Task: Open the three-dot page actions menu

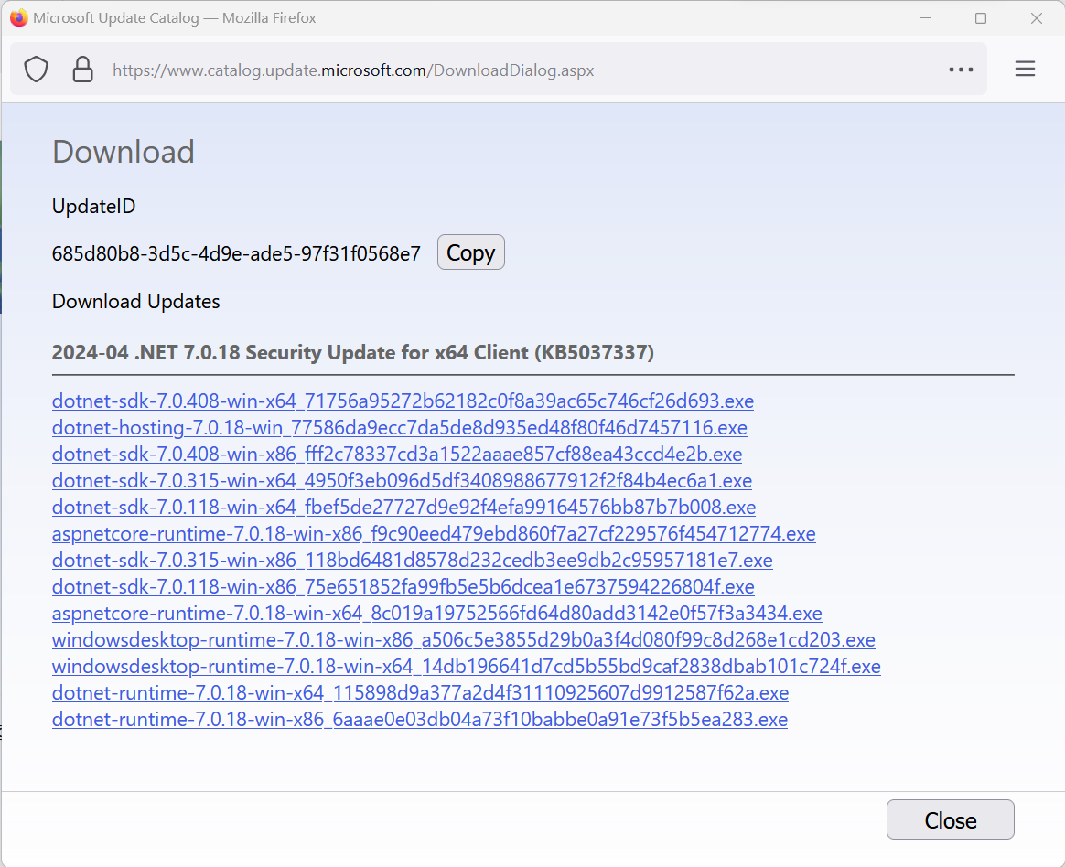Action: pyautogui.click(x=961, y=70)
